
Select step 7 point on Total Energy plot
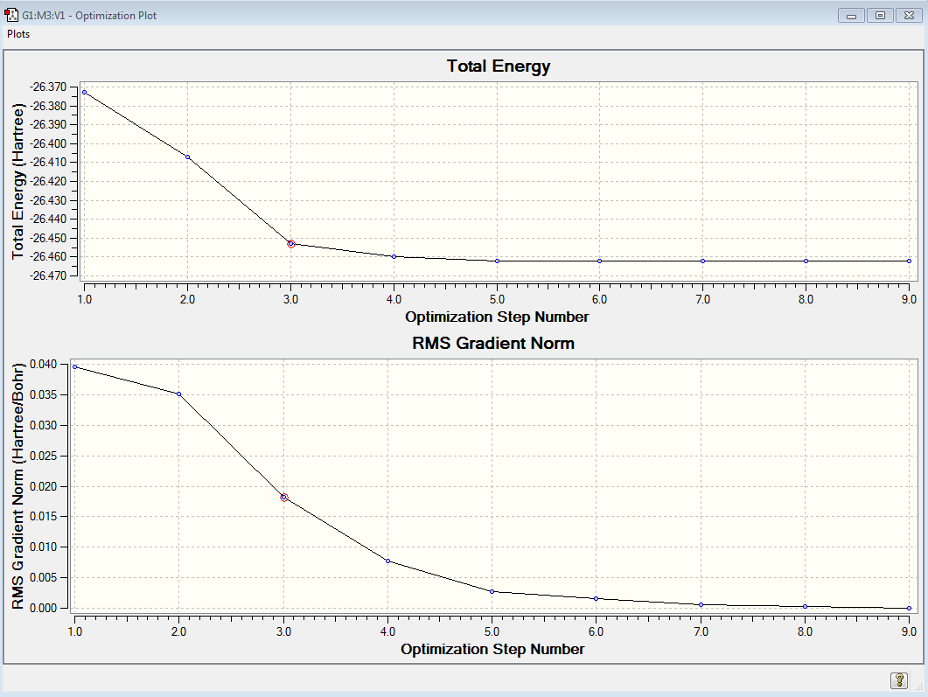[x=703, y=261]
